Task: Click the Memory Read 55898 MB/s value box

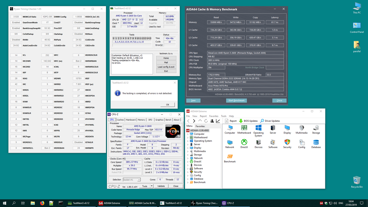Action: coord(216,22)
